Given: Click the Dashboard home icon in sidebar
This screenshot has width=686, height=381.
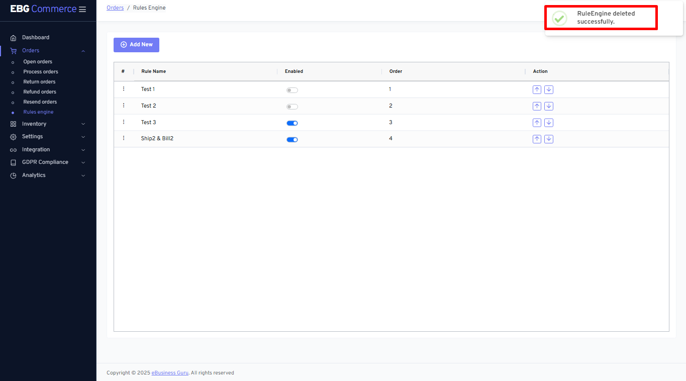Looking at the screenshot, I should [x=14, y=38].
